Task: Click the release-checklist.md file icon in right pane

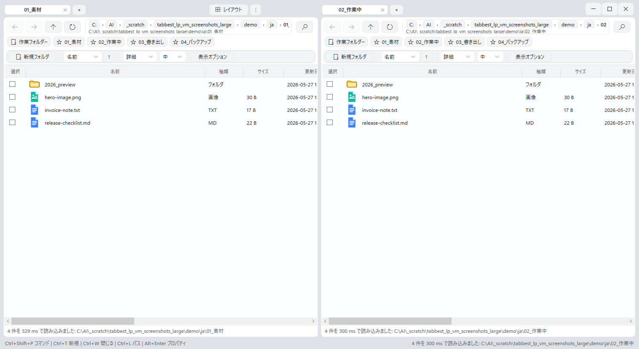Action: tap(352, 123)
